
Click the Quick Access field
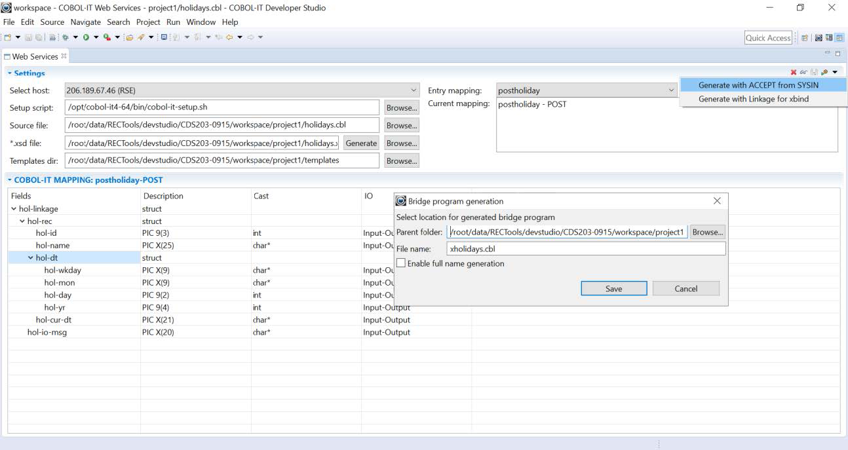click(x=767, y=37)
